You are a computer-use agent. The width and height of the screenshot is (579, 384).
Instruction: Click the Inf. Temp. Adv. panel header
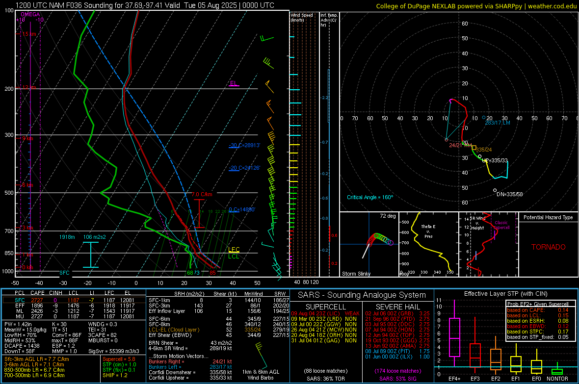329,20
